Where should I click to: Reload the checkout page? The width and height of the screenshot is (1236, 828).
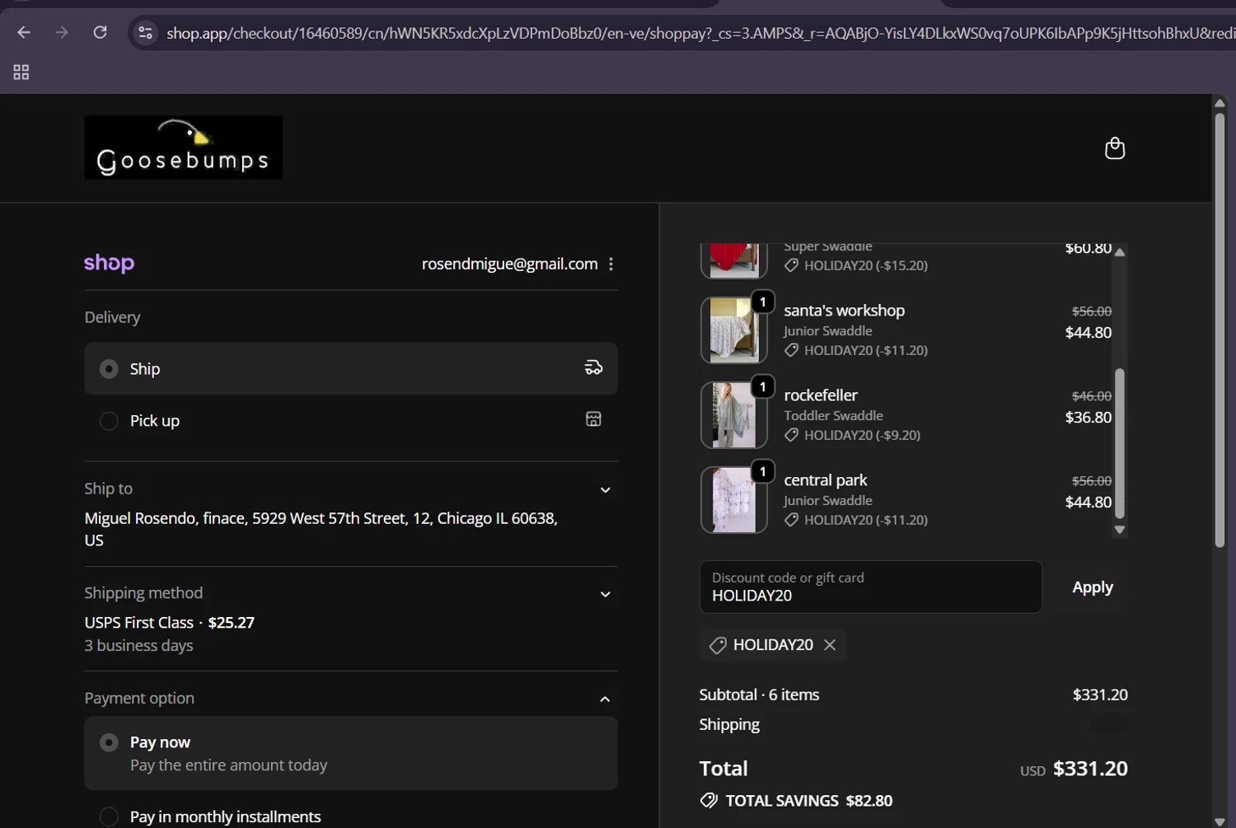pyautogui.click(x=100, y=32)
